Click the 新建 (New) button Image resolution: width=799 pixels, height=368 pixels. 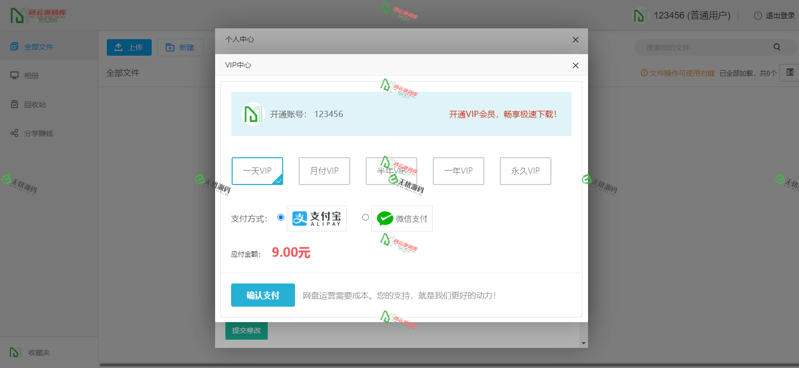pos(181,47)
